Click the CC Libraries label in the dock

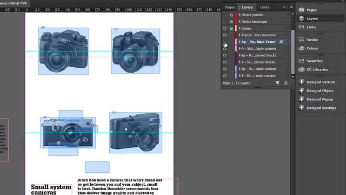click(x=317, y=69)
